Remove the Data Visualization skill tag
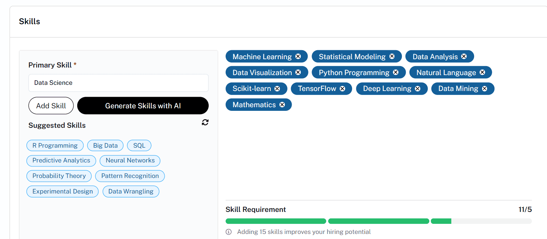 pos(298,72)
